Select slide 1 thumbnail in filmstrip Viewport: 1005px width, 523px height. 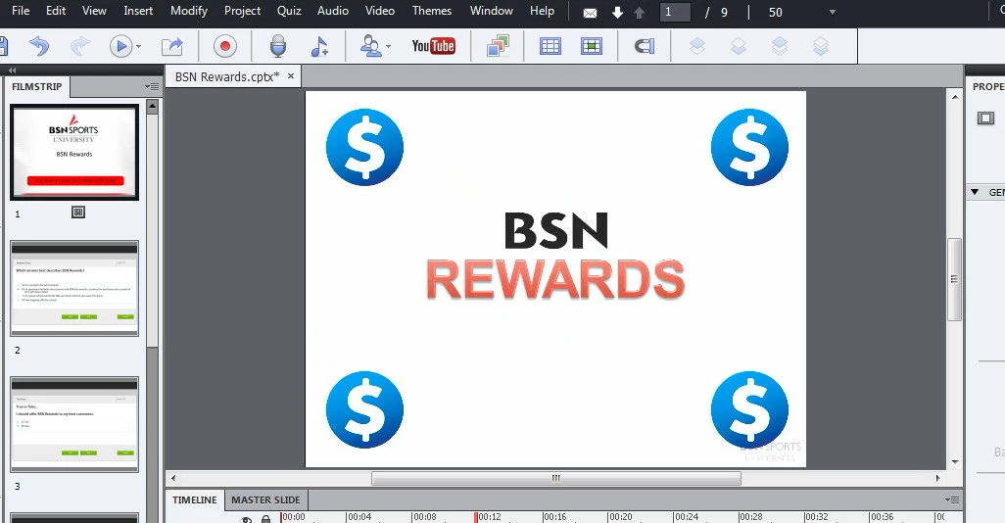point(74,153)
